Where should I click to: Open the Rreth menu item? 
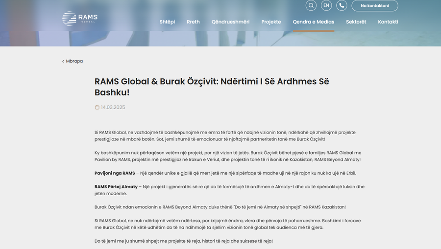(193, 22)
